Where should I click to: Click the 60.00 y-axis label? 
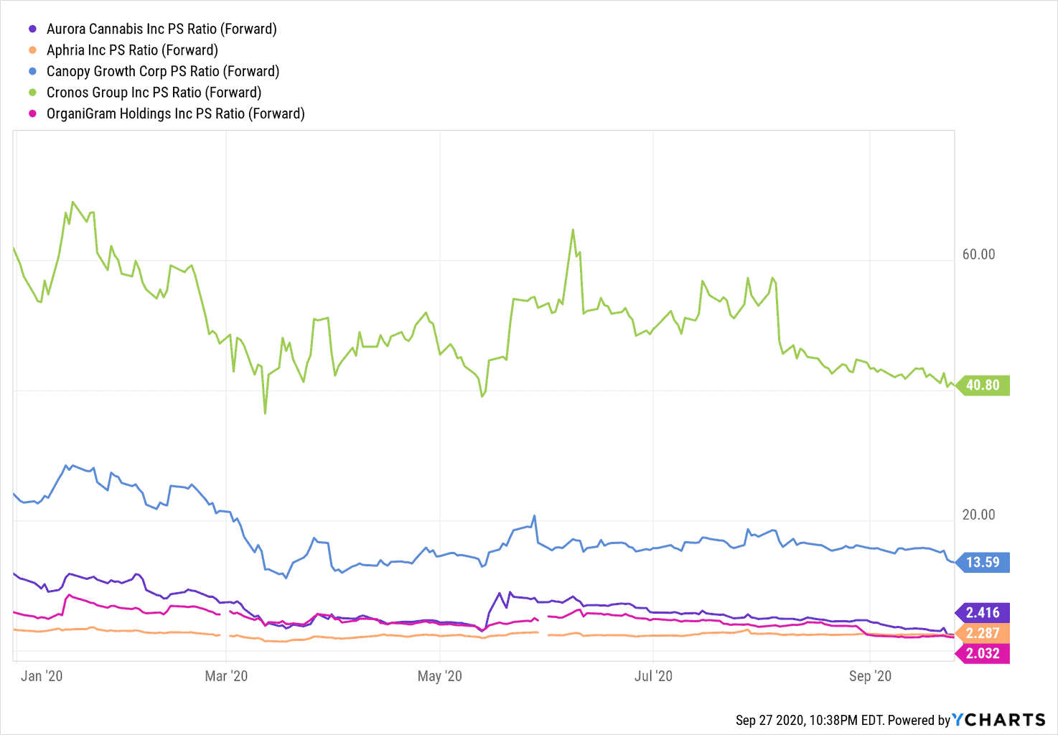pos(978,255)
